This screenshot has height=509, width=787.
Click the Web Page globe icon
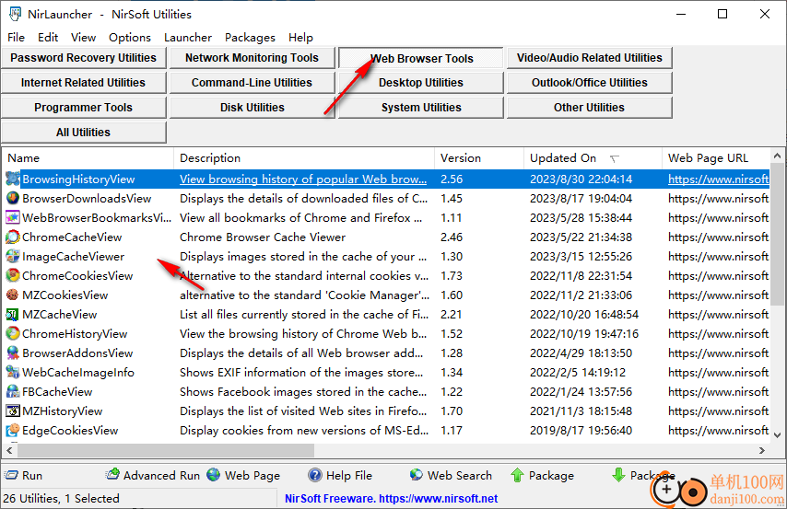pyautogui.click(x=213, y=474)
